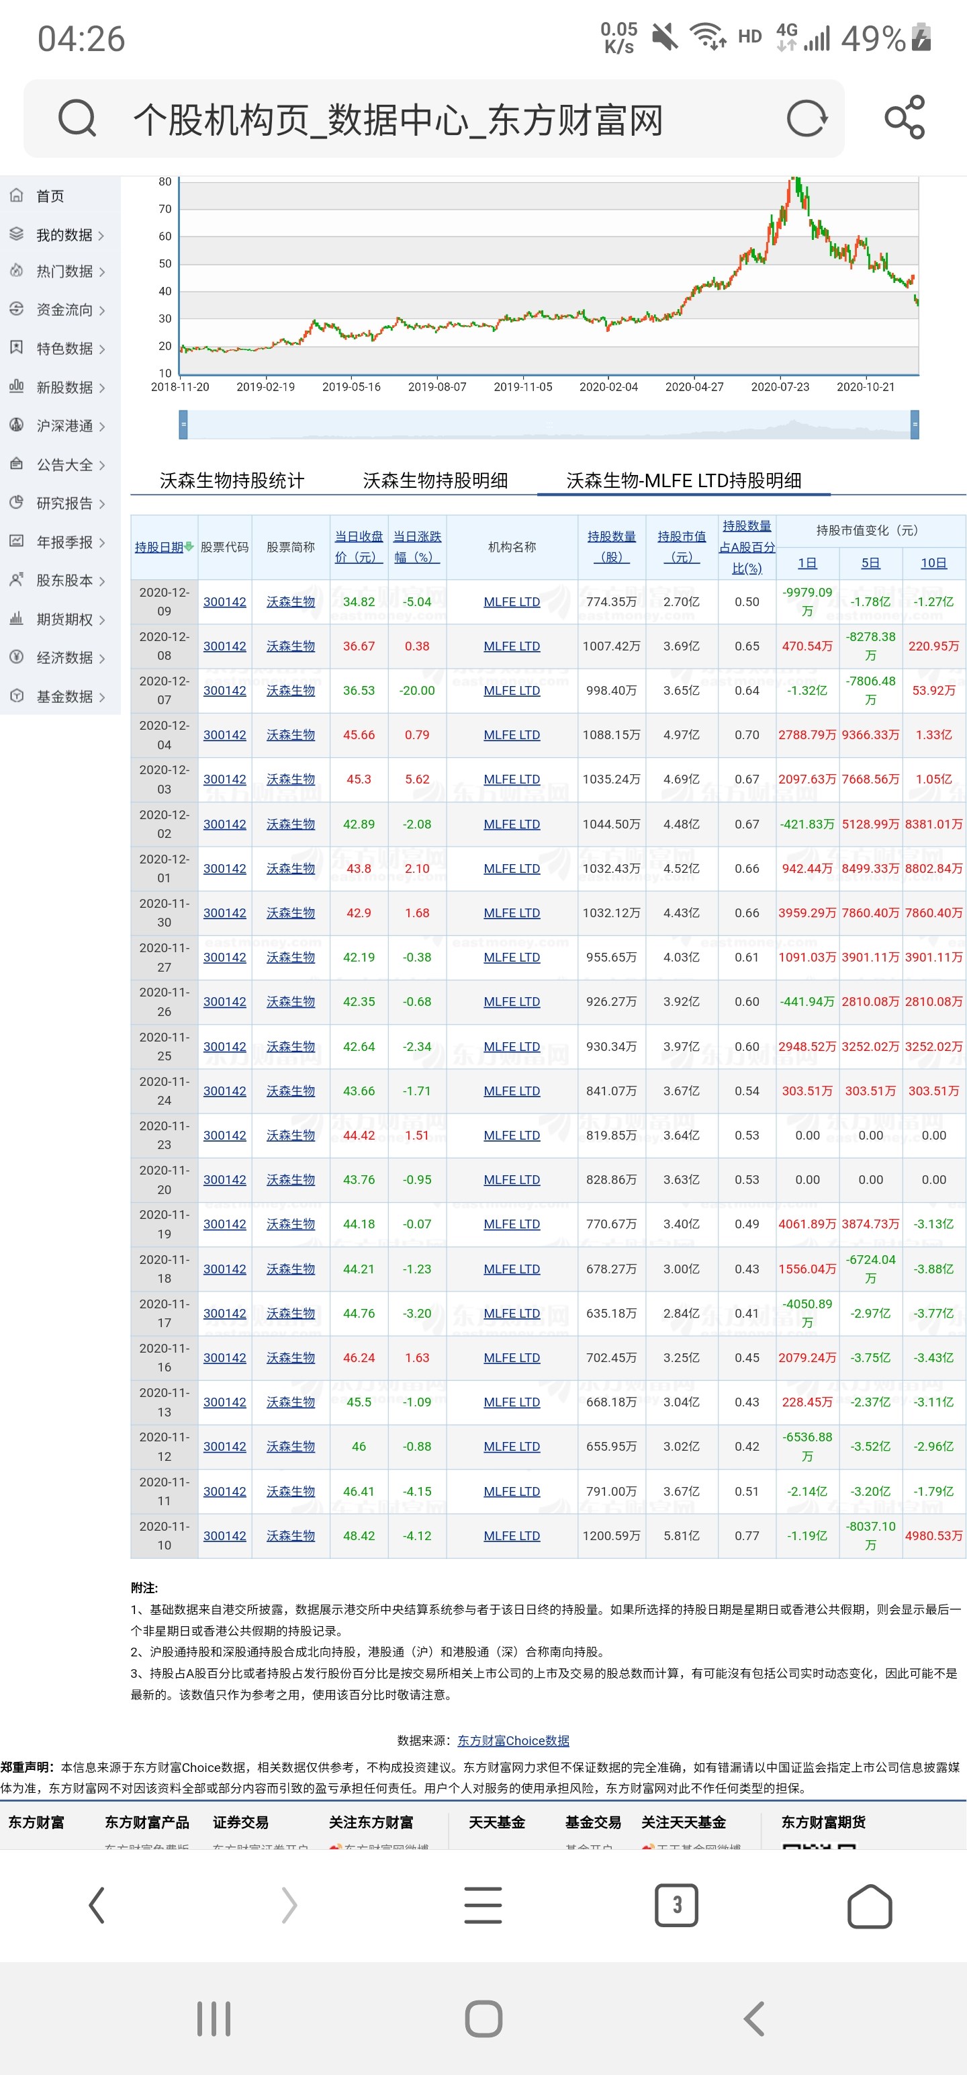Viewport: 967px width, 2075px height.
Task: Open 300142 code in 2020-12-09 row
Action: pos(225,601)
